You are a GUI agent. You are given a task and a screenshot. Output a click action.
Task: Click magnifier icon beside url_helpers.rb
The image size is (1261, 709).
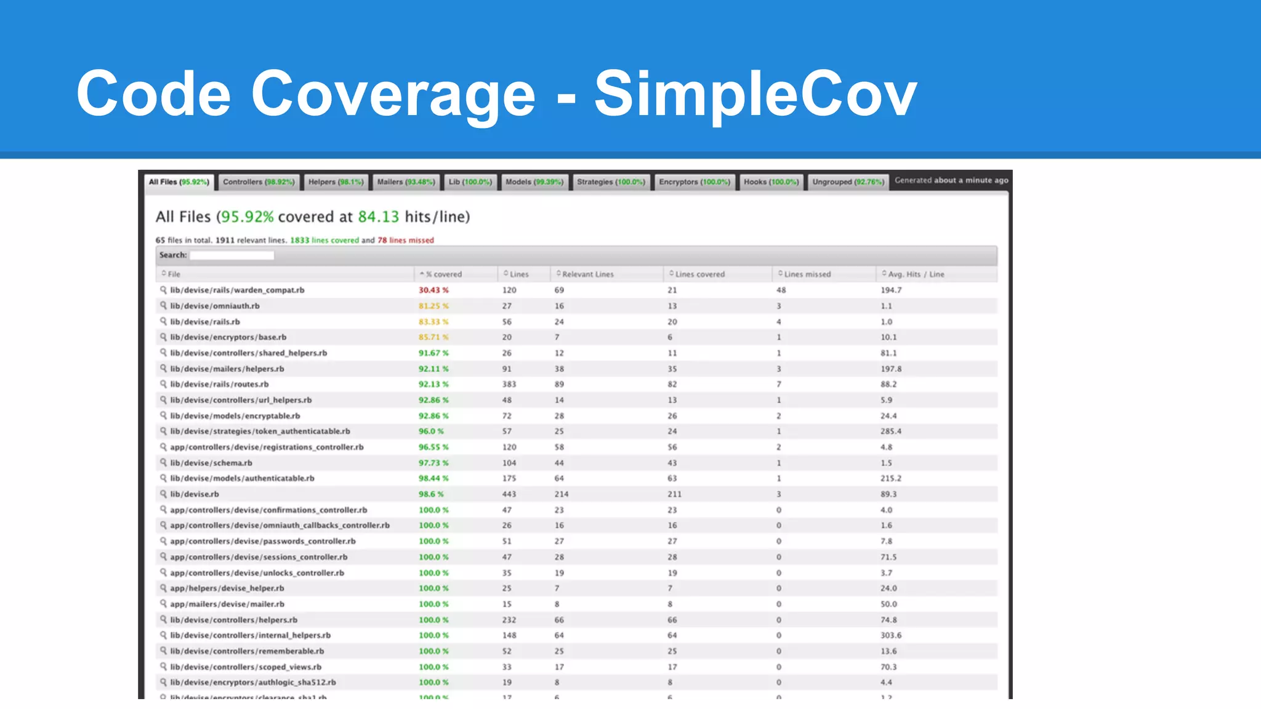tap(163, 399)
